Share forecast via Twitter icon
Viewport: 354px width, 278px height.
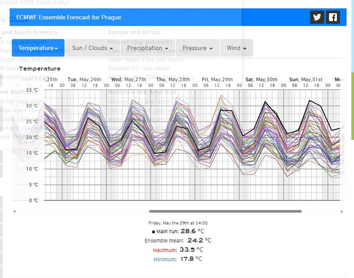pos(317,17)
